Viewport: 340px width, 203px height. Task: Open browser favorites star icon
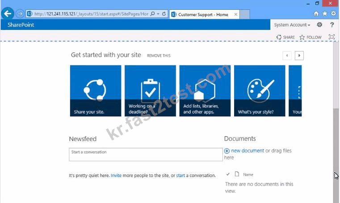325,14
